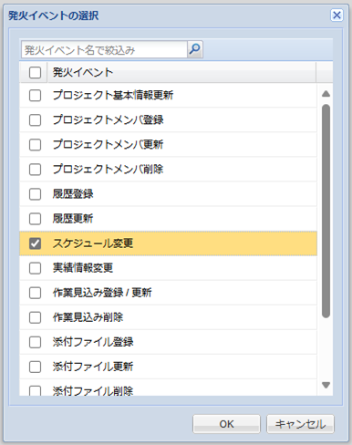The width and height of the screenshot is (352, 445).
Task: Uncheck the スケジュール変更 checkbox
Action: point(35,243)
